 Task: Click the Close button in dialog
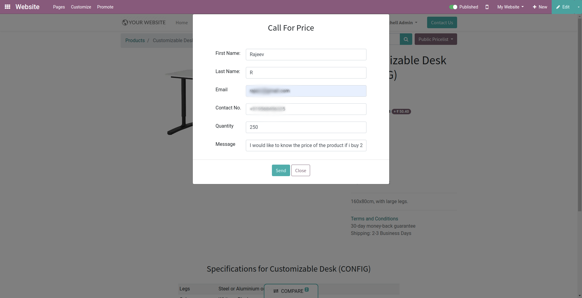click(x=301, y=170)
